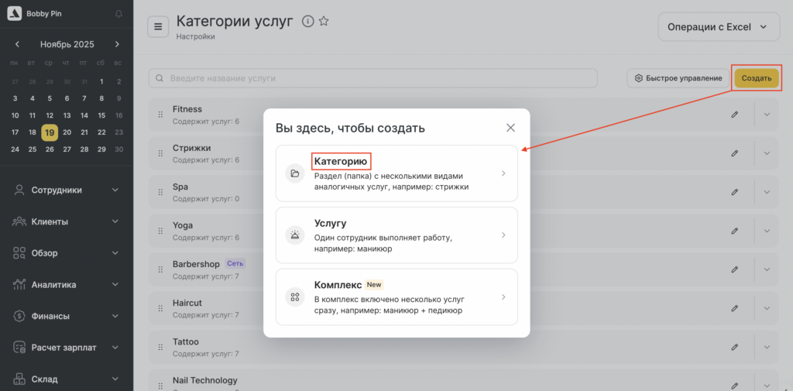
Task: Go to previous month in calendar
Action: (17, 44)
